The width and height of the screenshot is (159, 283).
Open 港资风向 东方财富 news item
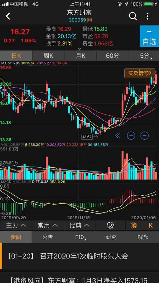pyautogui.click(x=79, y=278)
